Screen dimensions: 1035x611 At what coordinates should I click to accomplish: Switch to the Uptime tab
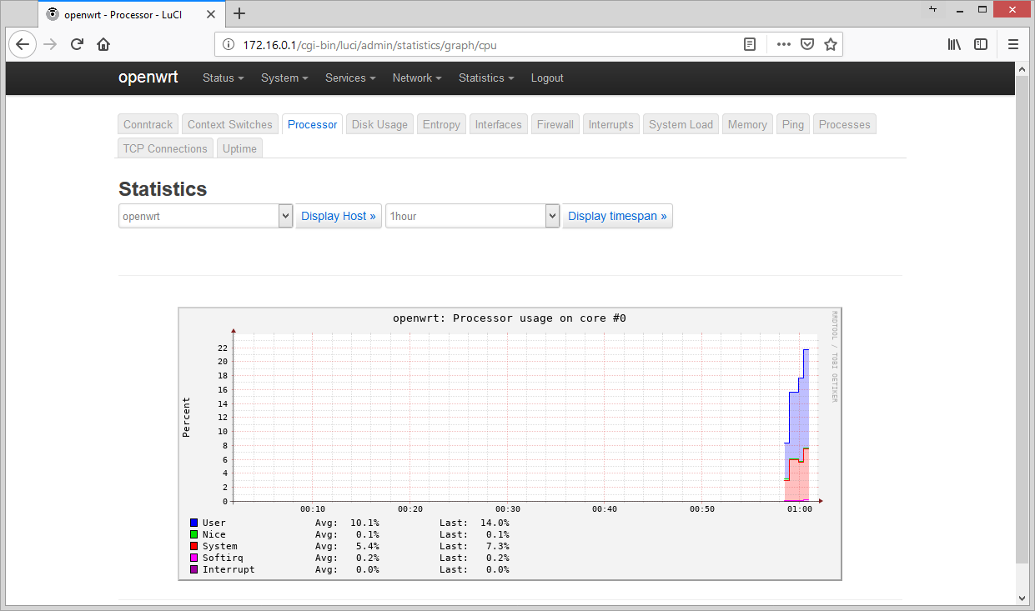[x=239, y=148]
